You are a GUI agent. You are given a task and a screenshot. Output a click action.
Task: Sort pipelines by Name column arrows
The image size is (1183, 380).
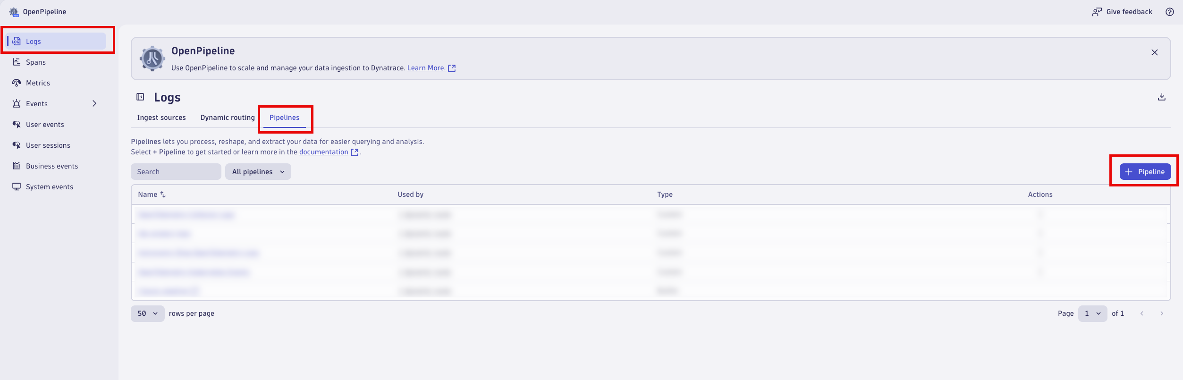click(x=163, y=194)
